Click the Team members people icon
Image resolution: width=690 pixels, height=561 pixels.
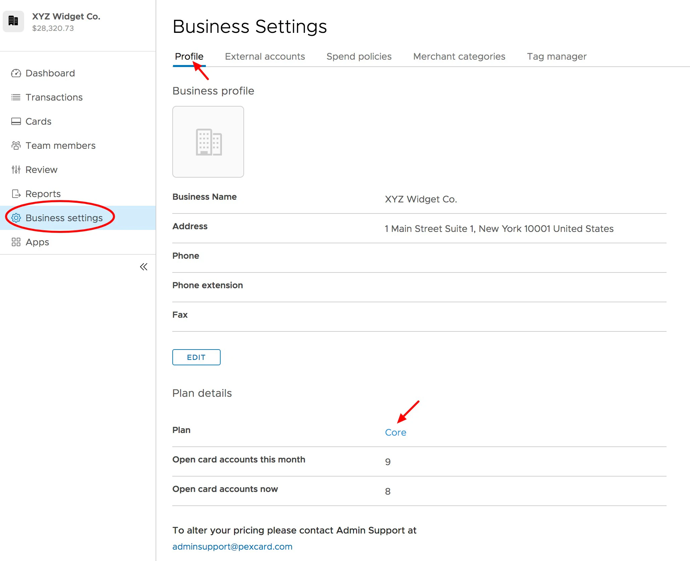click(16, 146)
